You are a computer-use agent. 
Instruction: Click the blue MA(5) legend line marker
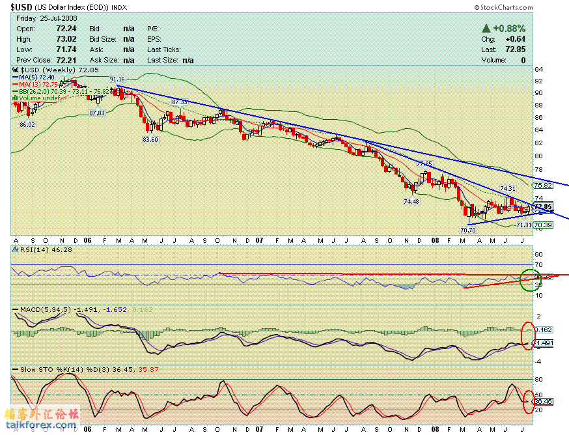coord(16,77)
